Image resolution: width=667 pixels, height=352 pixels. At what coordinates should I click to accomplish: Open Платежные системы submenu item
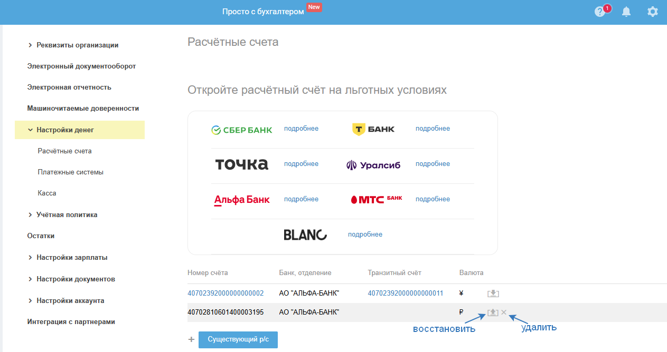[x=71, y=172]
